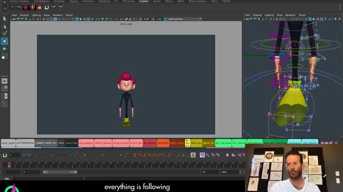Click the pink R_Arm button

coord(136,143)
